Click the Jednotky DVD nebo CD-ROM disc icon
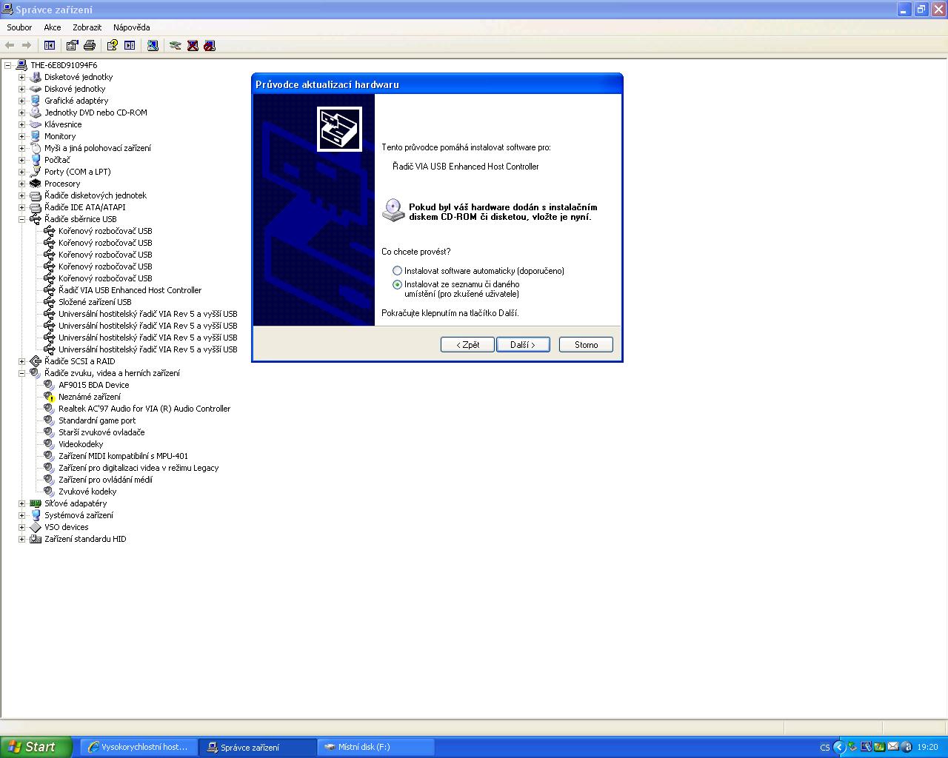The height and width of the screenshot is (758, 948). (36, 113)
